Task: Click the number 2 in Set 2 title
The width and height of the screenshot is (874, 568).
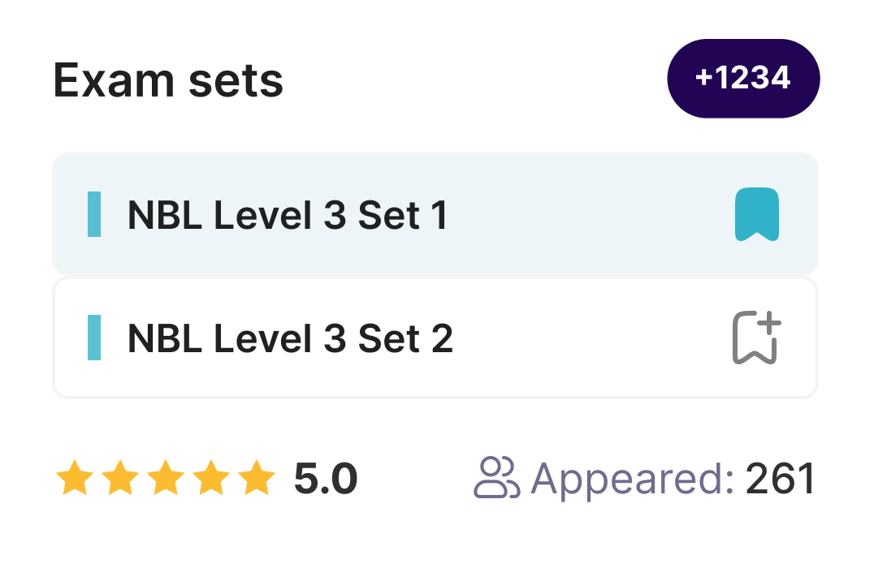Action: (x=441, y=338)
